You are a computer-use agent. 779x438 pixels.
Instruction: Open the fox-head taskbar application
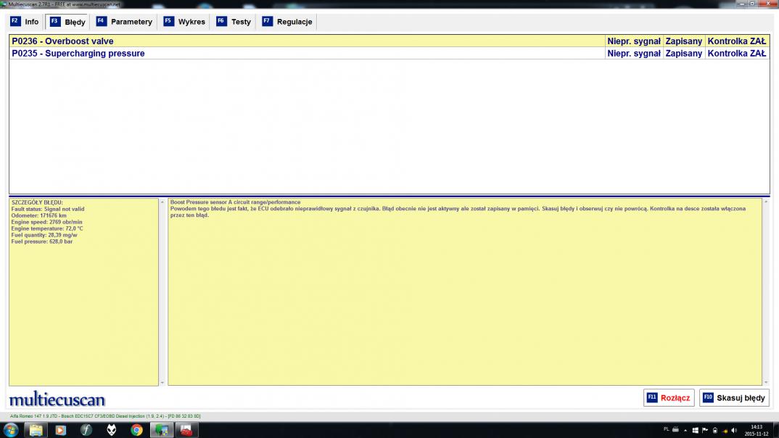pos(111,430)
